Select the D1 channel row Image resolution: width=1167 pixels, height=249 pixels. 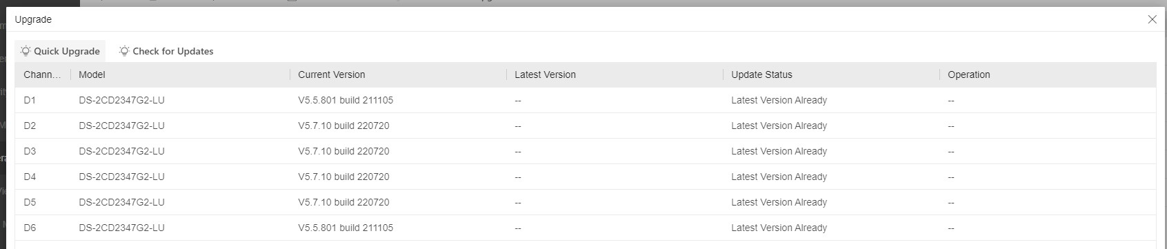click(586, 100)
